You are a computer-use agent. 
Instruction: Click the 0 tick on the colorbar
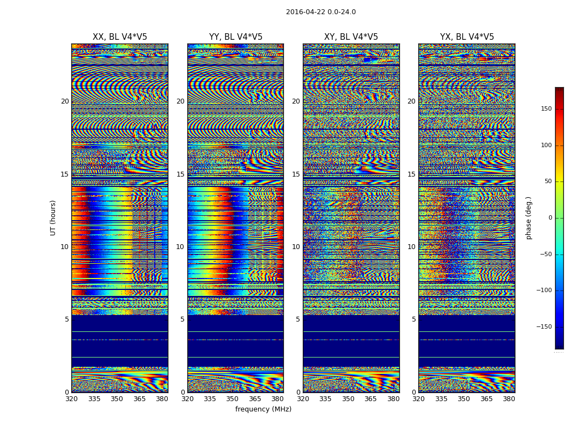[x=550, y=218]
